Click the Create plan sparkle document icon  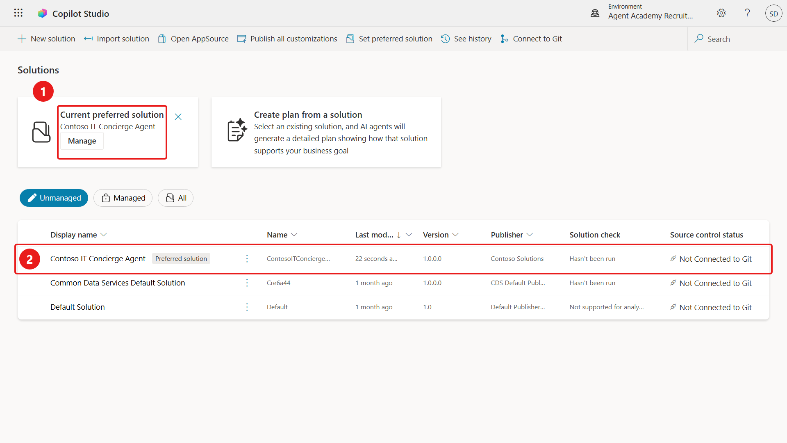point(237,130)
